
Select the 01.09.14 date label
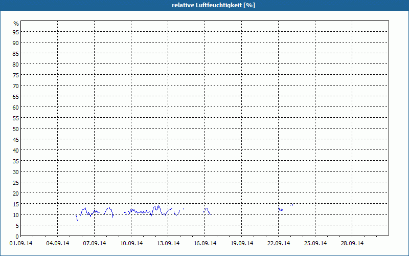20,243
